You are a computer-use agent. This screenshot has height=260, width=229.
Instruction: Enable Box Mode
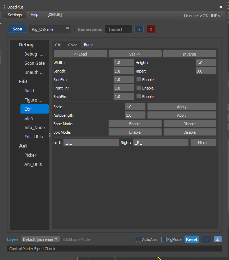pos(135,132)
